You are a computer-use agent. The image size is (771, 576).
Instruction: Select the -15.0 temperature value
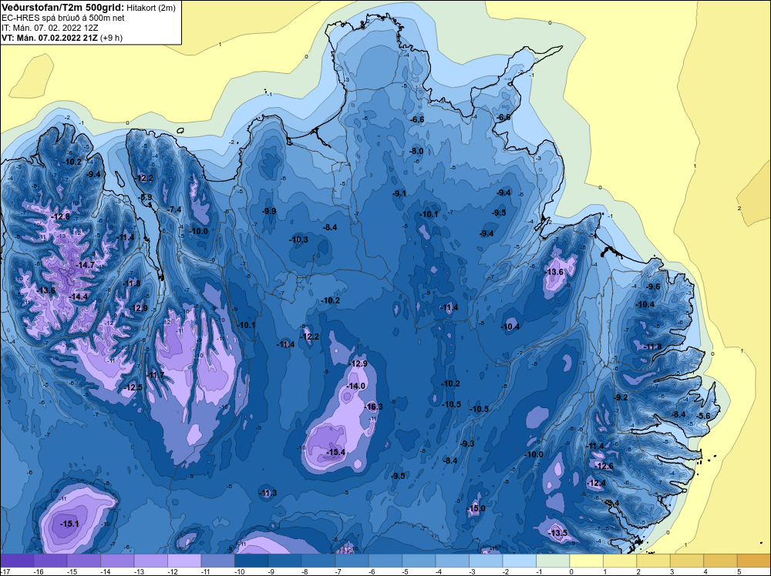(x=476, y=508)
